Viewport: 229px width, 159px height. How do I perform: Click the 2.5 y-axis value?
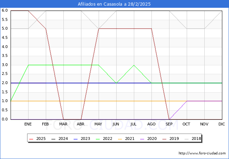pos(5,74)
